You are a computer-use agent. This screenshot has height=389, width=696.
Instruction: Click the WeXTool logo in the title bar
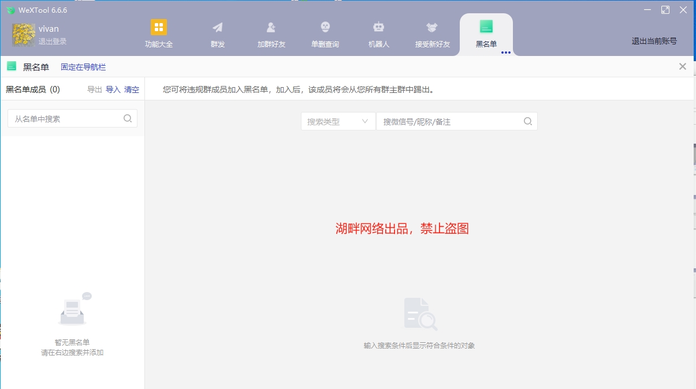(11, 10)
